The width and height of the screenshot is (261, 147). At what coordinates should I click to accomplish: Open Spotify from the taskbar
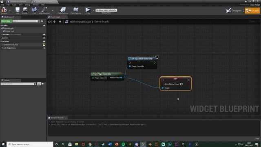click(123, 144)
